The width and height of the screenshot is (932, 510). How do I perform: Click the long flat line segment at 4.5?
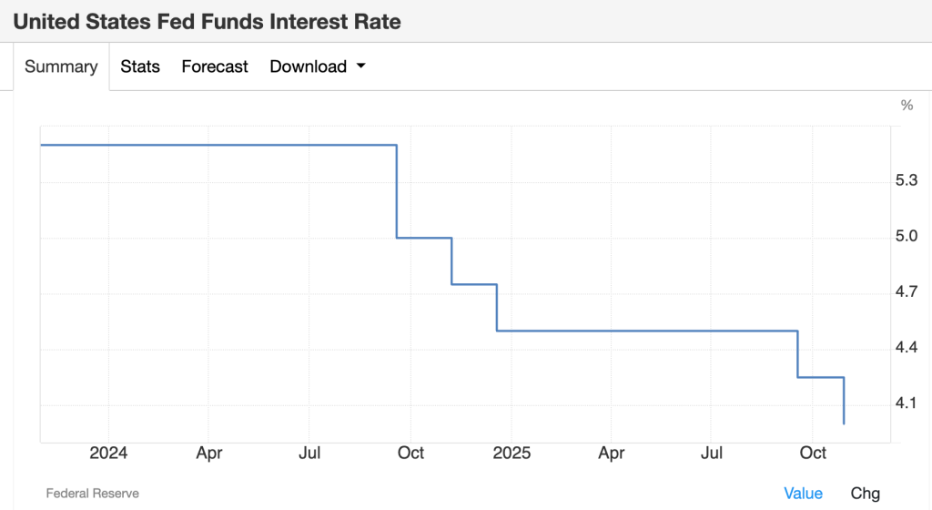pos(646,331)
